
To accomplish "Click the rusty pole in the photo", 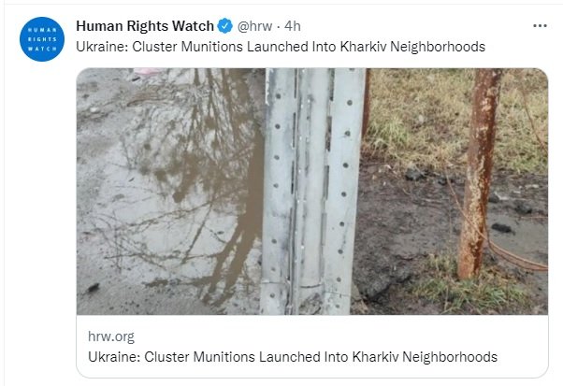I will [480, 172].
